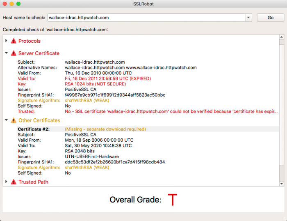The height and width of the screenshot is (221, 287).
Task: Click 'Sat, 30 May 2020 10:48:38 UTC' value
Action: tap(98, 145)
